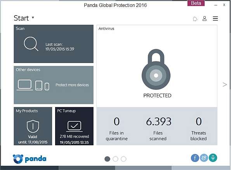Expand the Start dropdown arrow

pos(33,17)
